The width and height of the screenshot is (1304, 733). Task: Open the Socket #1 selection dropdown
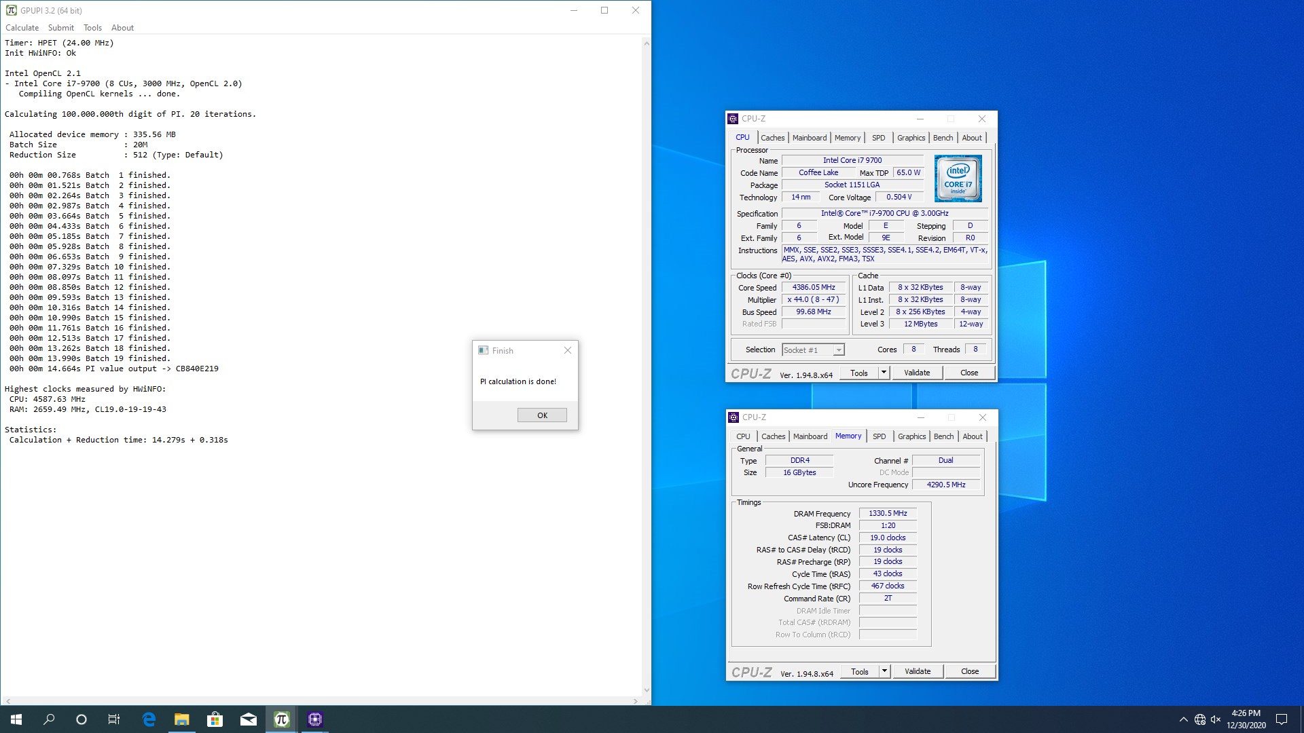pos(813,350)
